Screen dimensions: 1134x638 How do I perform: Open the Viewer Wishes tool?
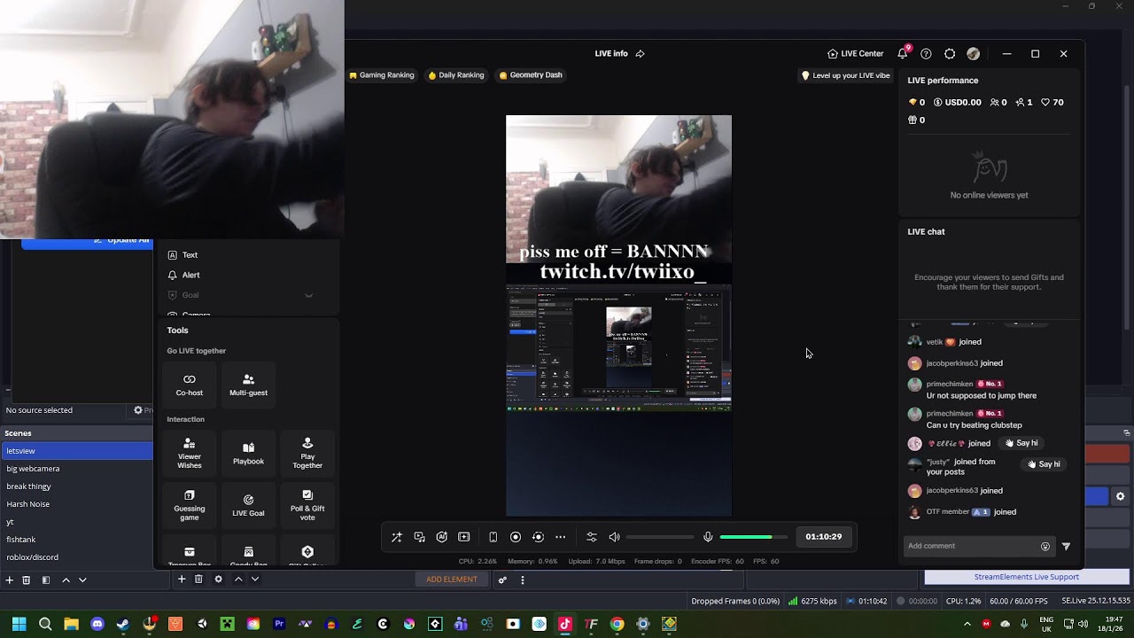(189, 453)
